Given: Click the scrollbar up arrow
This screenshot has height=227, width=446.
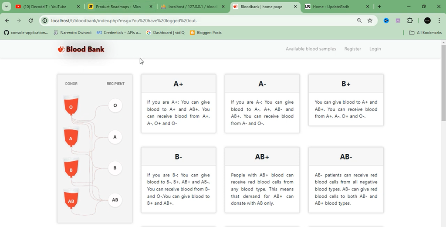Looking at the screenshot, I should click(443, 43).
